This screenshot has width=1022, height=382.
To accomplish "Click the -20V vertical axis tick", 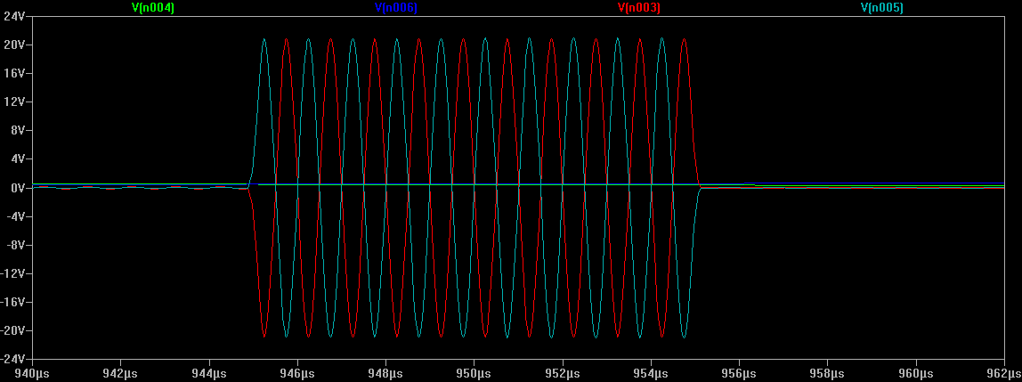I will [x=13, y=330].
